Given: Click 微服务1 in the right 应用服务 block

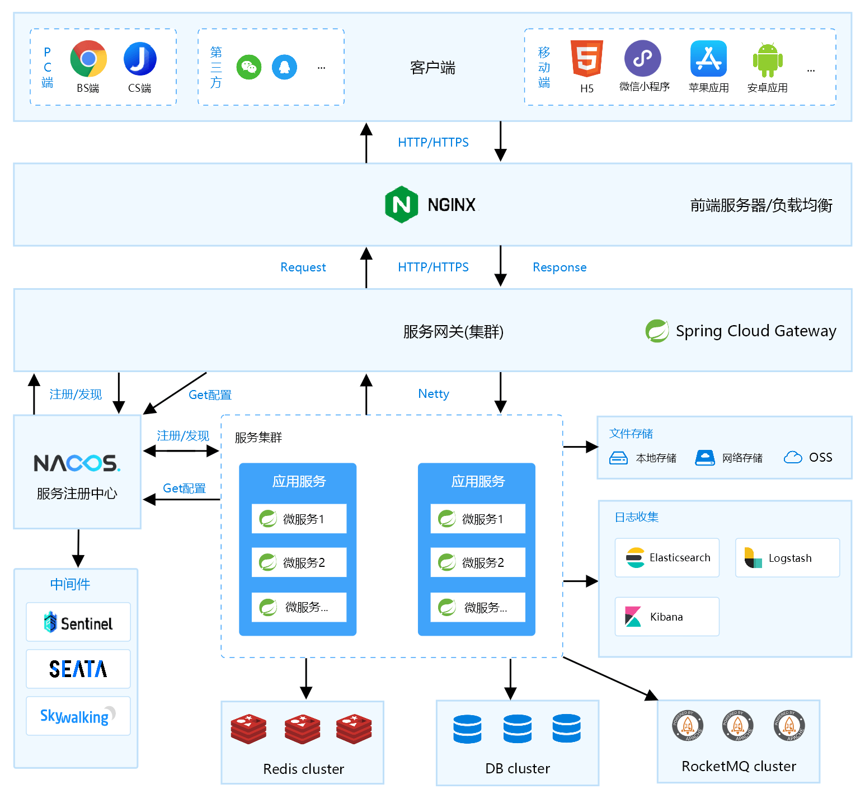Looking at the screenshot, I should pos(478,519).
